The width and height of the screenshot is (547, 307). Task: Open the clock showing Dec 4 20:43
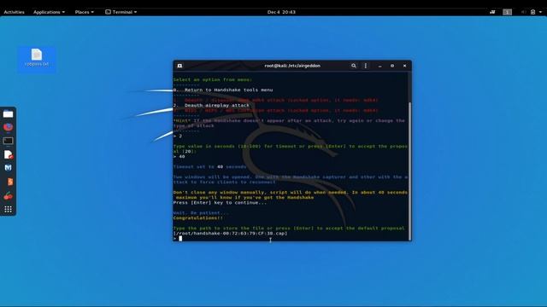pyautogui.click(x=281, y=12)
